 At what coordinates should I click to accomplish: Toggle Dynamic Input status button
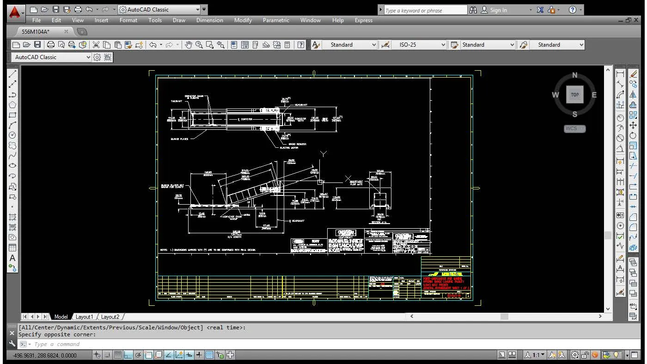pos(189,355)
